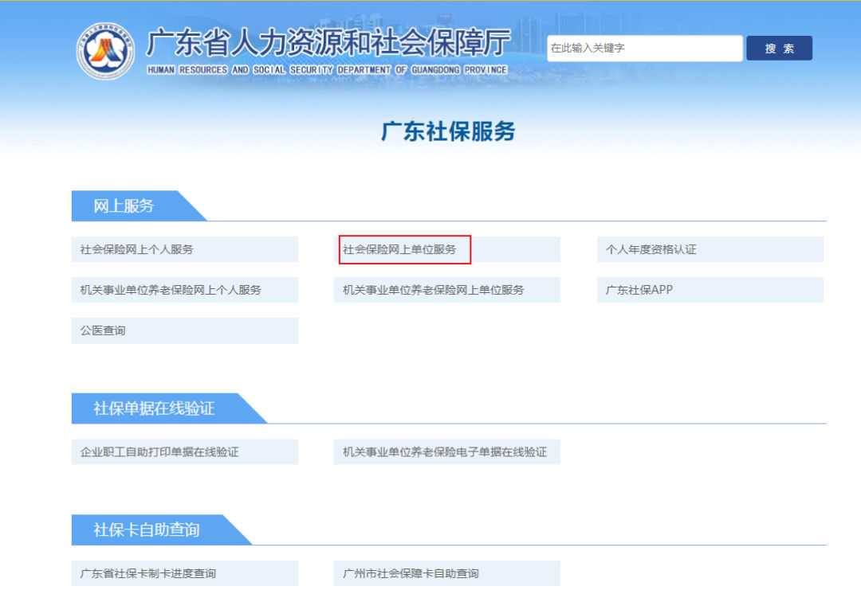861x594 pixels.
Task: Open 社会保险网上个人服务 link
Action: click(185, 249)
